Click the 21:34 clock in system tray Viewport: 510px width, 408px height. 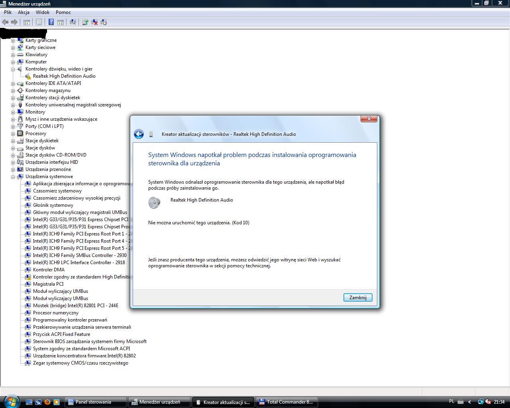click(x=499, y=402)
